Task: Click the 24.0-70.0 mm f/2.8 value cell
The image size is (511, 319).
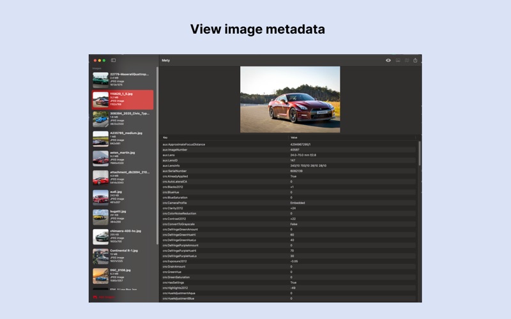Action: [303, 155]
